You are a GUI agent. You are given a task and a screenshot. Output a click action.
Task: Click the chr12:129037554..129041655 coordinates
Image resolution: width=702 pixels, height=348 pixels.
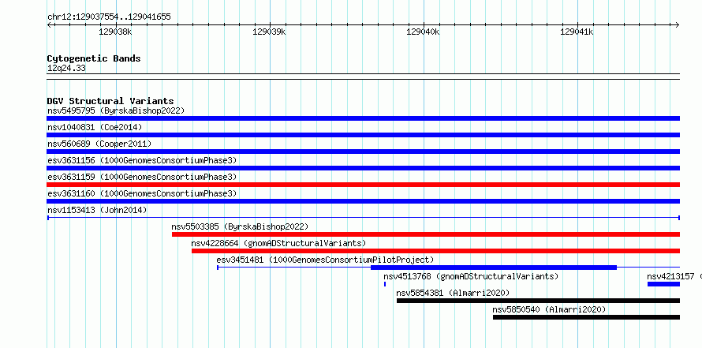[x=109, y=17]
